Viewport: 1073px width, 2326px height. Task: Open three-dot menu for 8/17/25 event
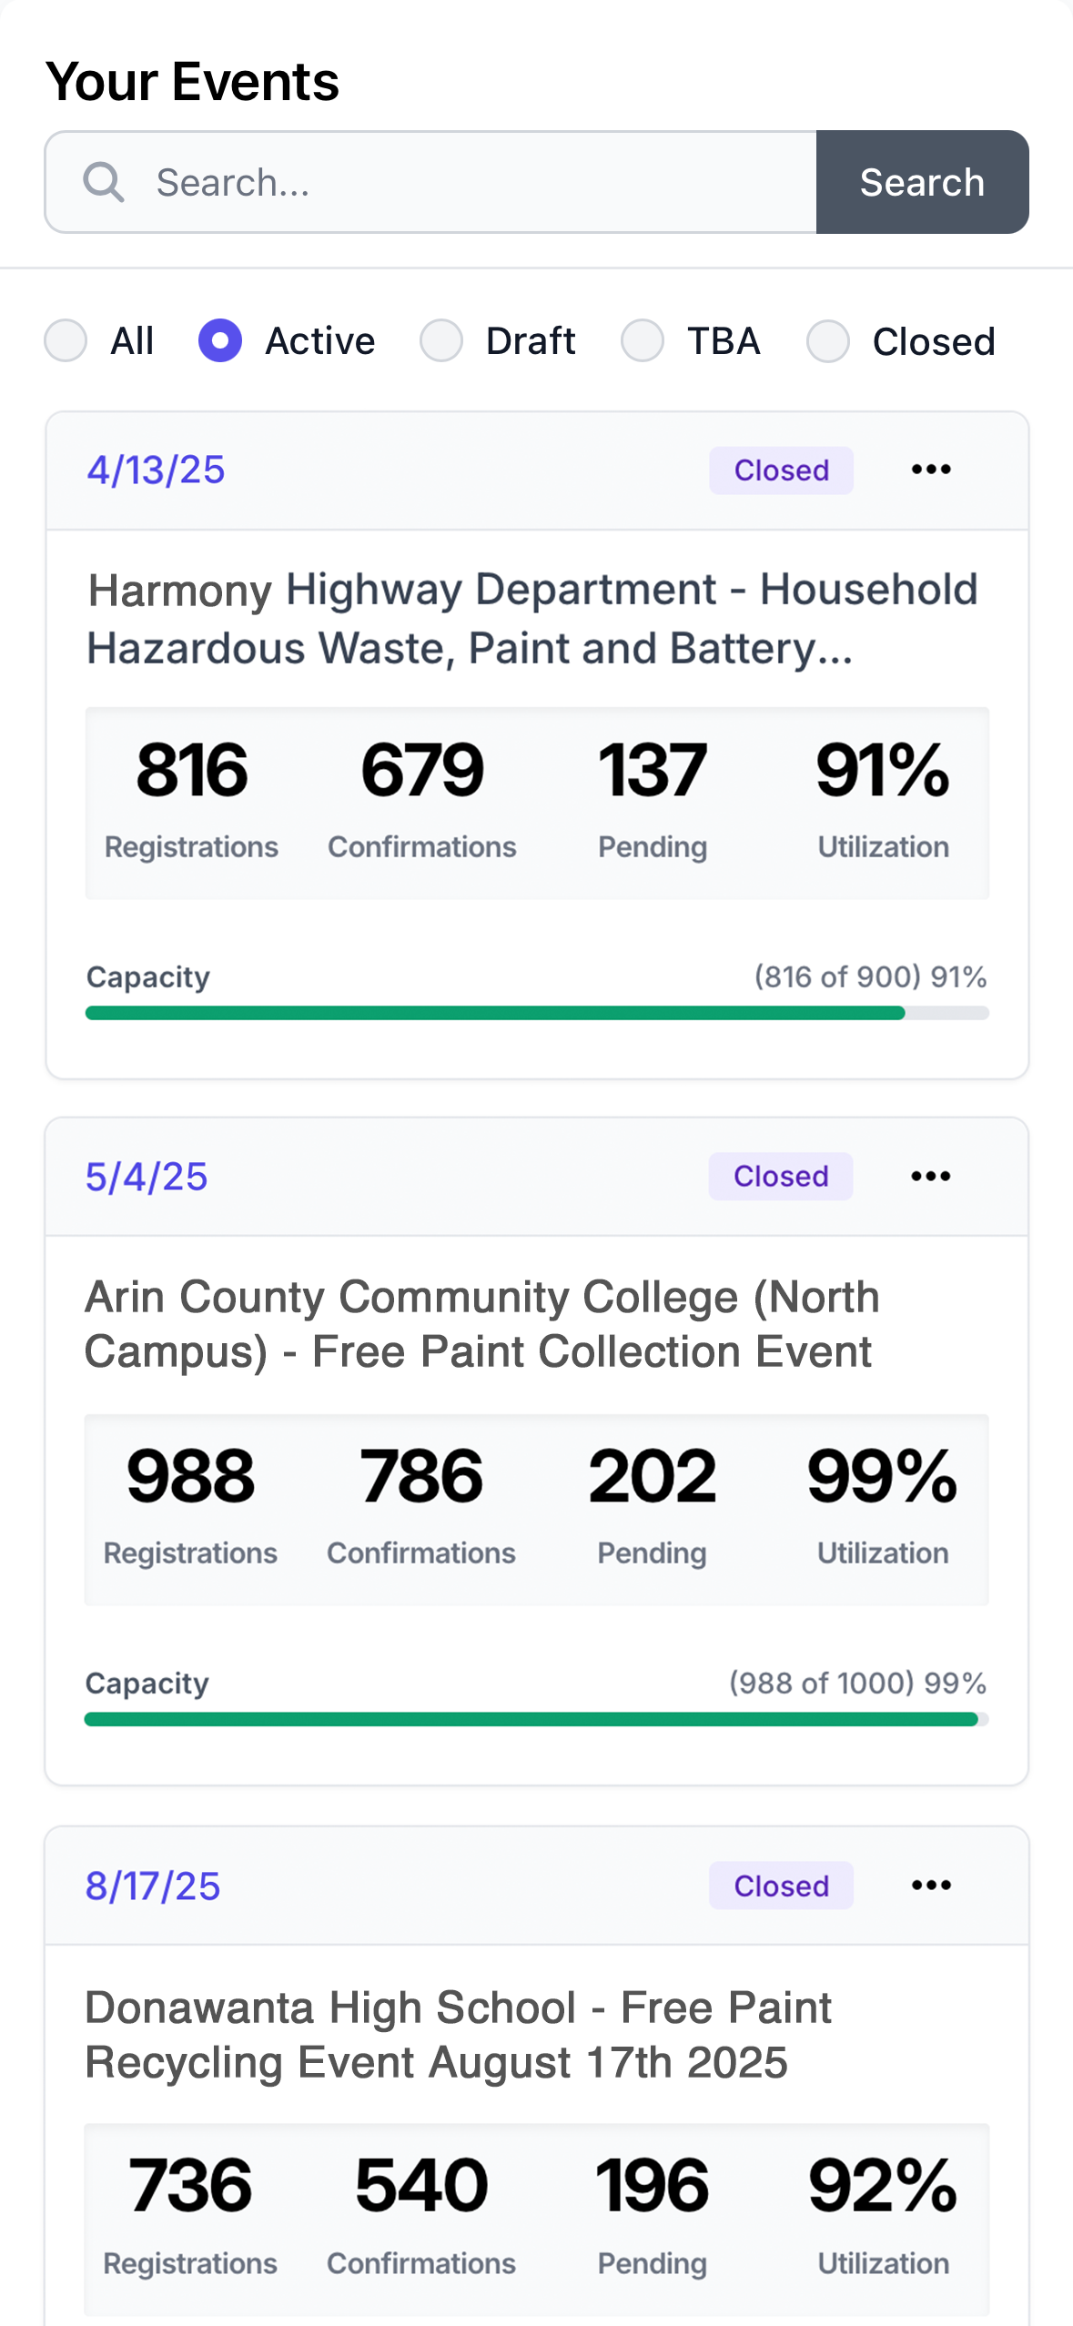point(930,1885)
